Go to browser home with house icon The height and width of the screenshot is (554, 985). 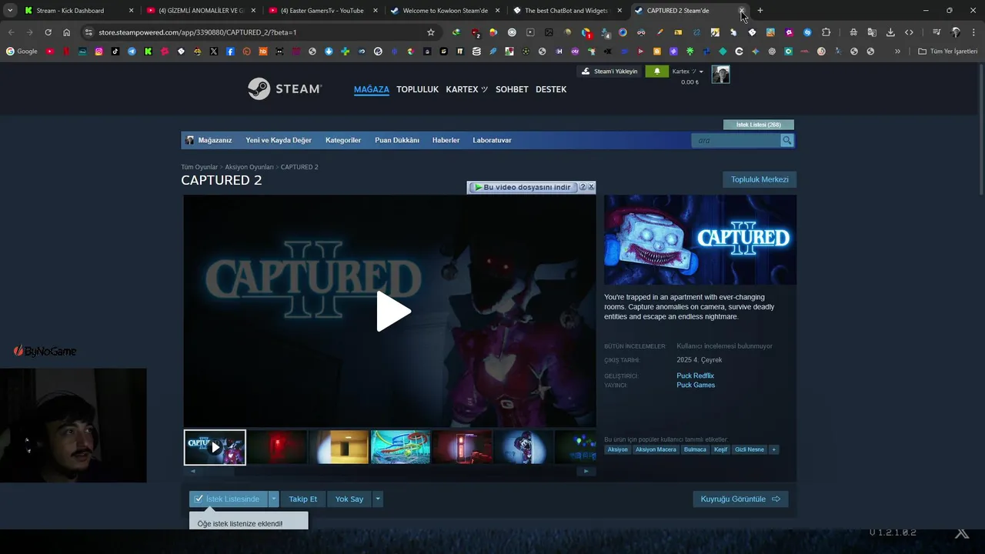coord(66,32)
